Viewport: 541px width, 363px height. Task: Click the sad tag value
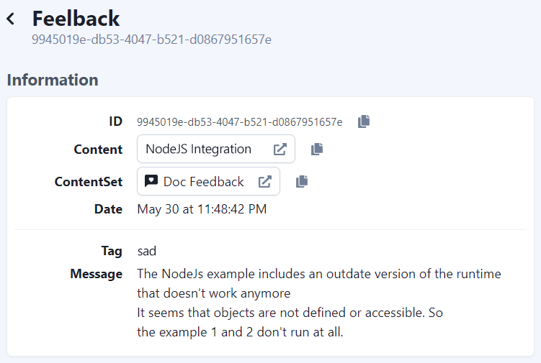coord(147,251)
